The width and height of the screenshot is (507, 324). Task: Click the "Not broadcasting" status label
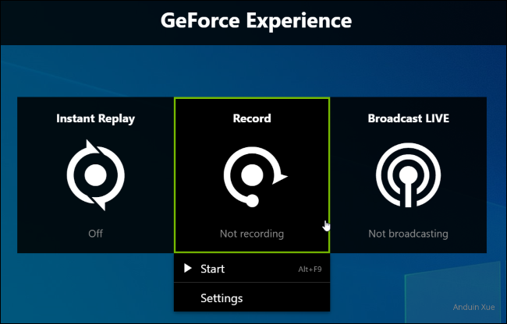pos(408,233)
